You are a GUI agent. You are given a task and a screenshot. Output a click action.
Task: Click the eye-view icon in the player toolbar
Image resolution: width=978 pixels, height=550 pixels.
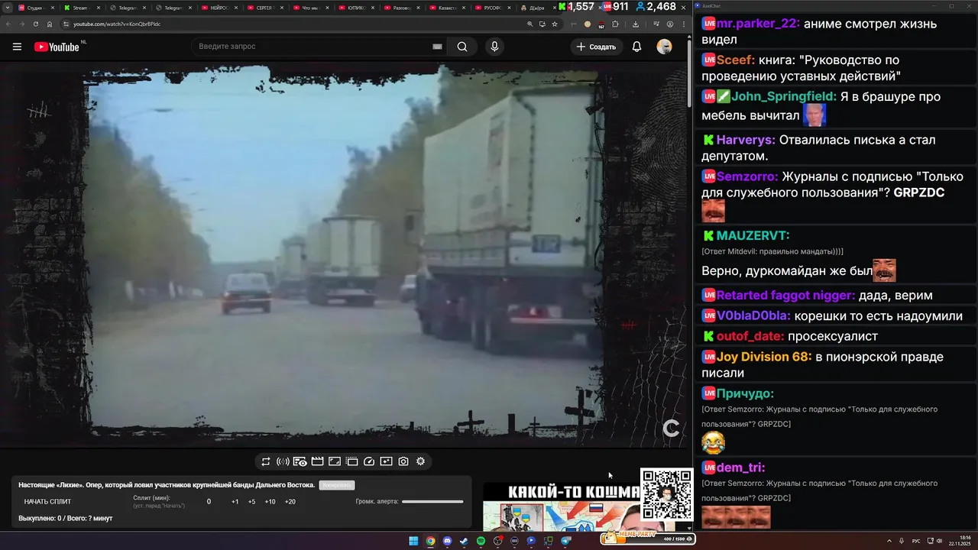point(300,461)
